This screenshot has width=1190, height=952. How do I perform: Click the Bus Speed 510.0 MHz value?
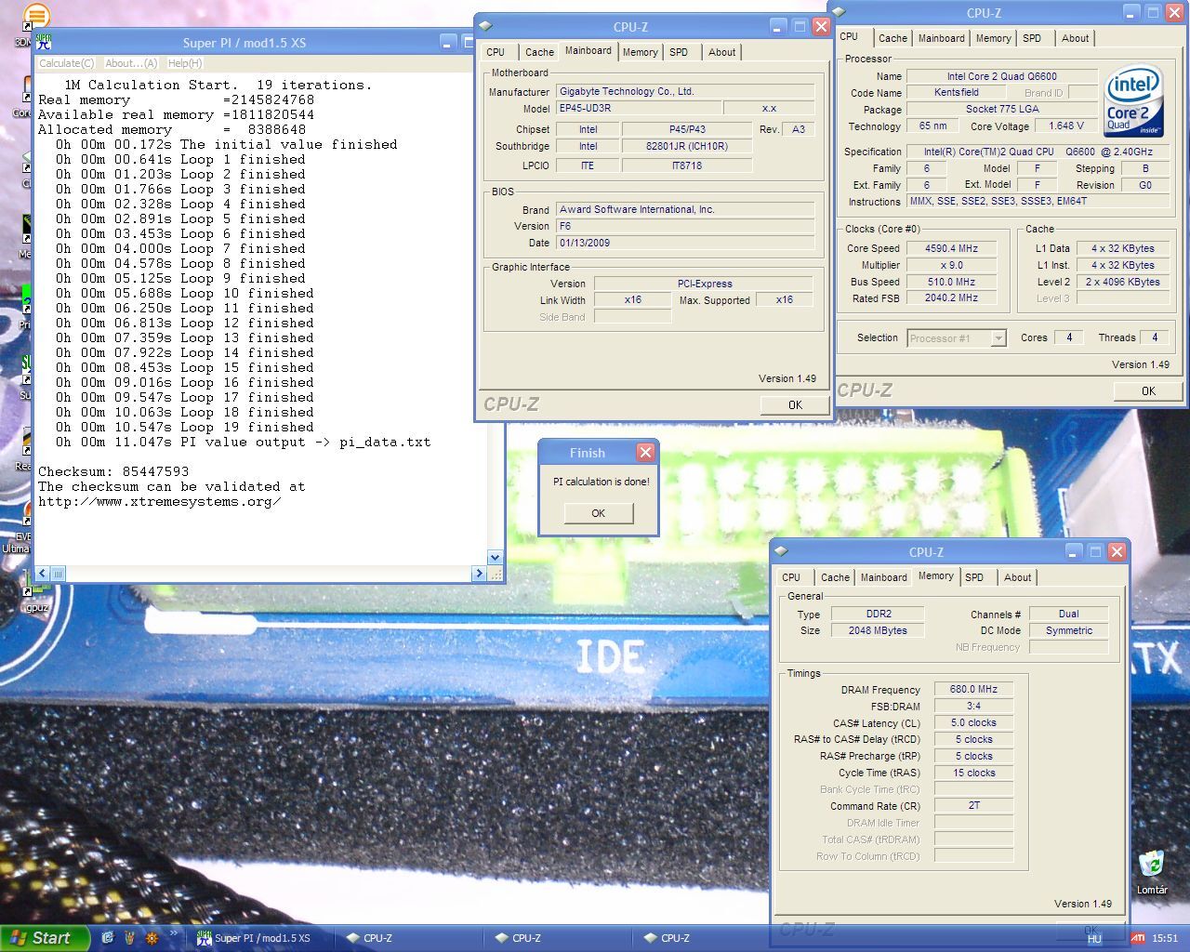pos(951,282)
